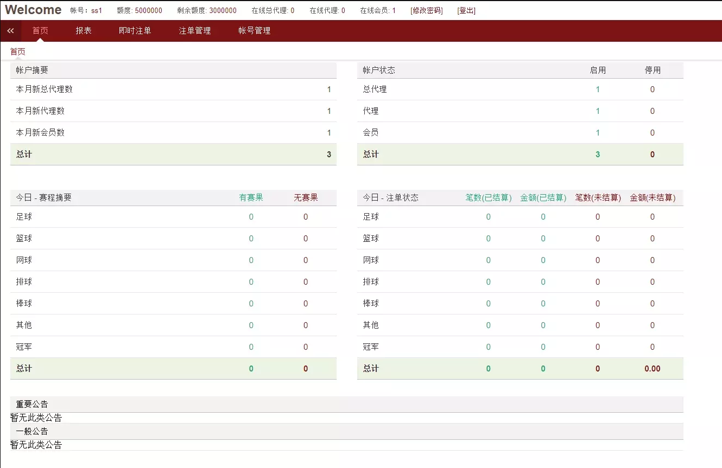
Task: Click the 首页 breadcrumb link
Action: click(x=17, y=52)
